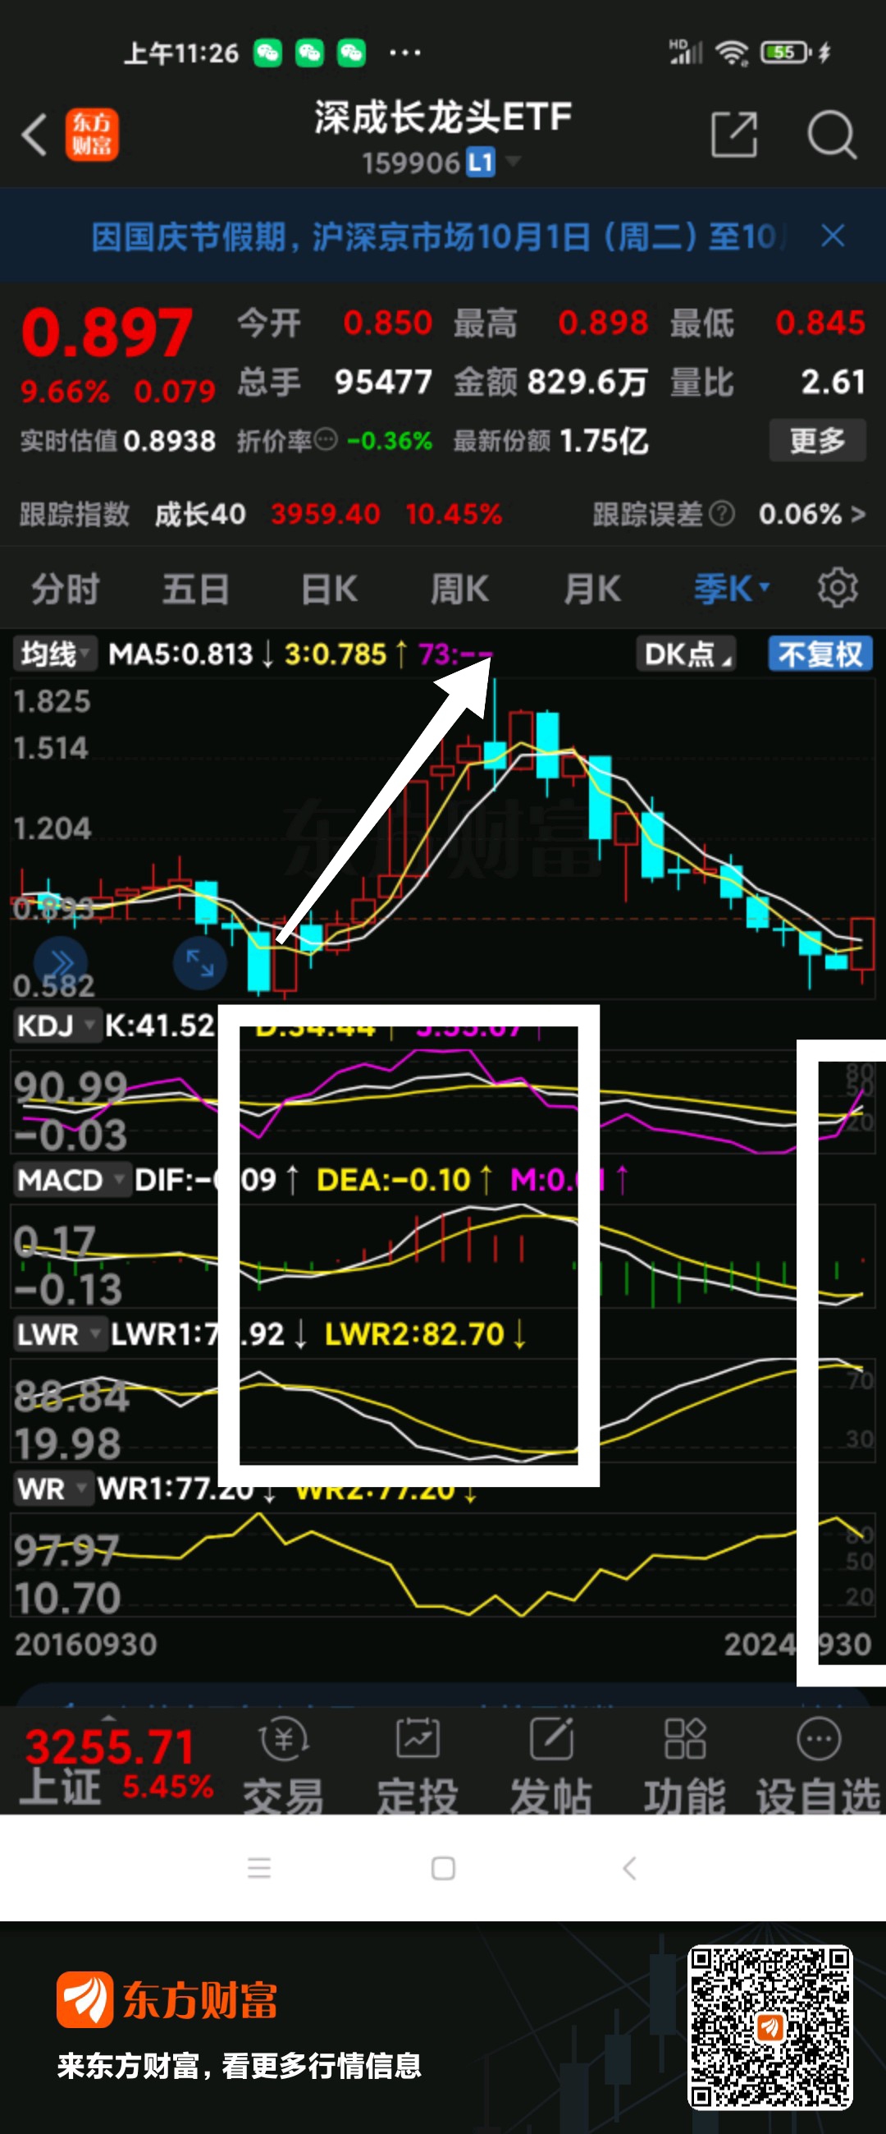Close the holiday notice banner
Screen dimensions: 886x2134
(832, 236)
